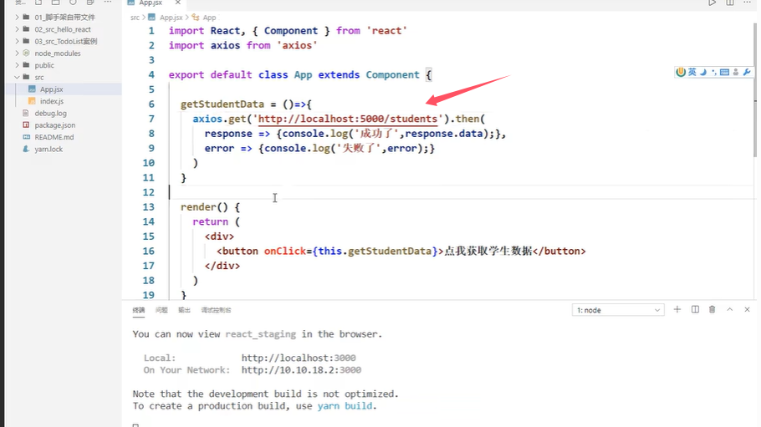Run the code with the play icon
Screen dimensions: 761x427
[x=712, y=3]
